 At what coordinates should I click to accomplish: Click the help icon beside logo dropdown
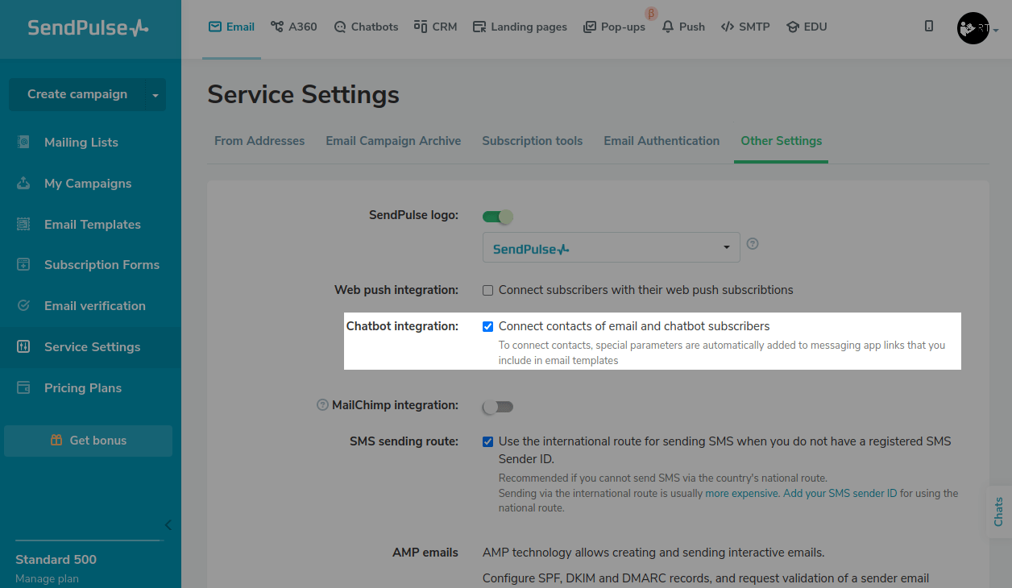pos(753,244)
